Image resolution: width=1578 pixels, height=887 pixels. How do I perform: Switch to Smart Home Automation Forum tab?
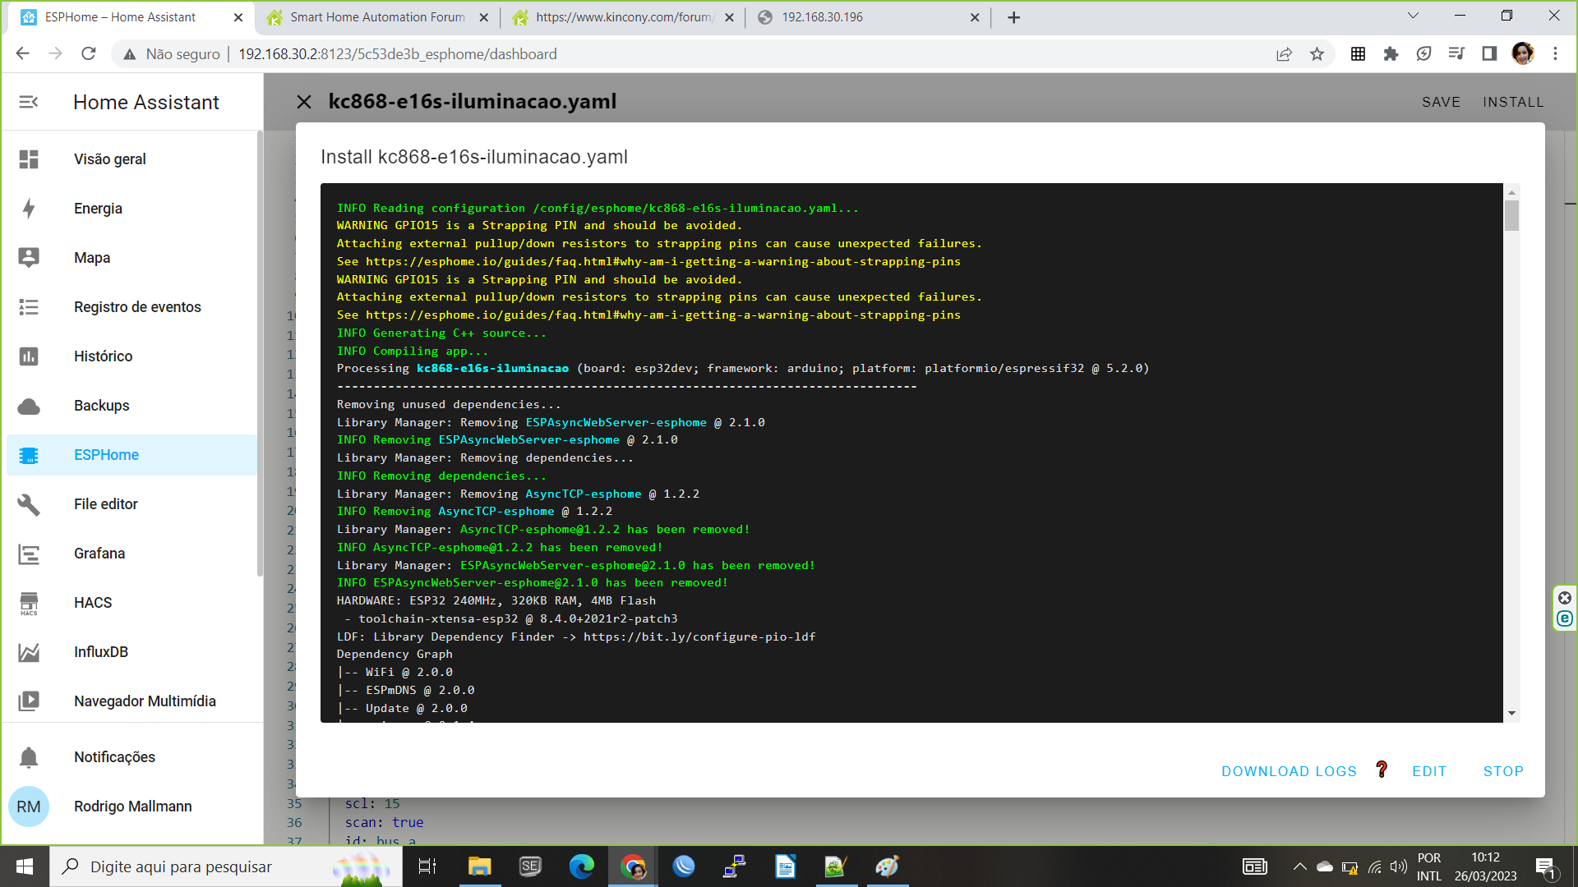coord(376,17)
